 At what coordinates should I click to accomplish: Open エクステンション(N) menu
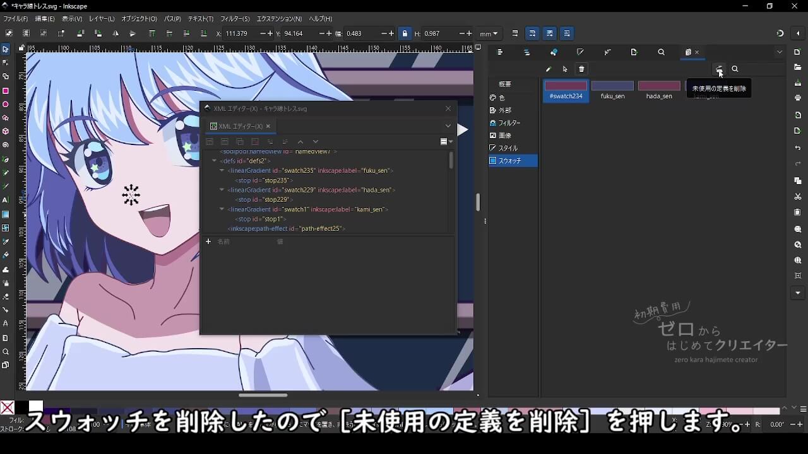[x=279, y=19]
